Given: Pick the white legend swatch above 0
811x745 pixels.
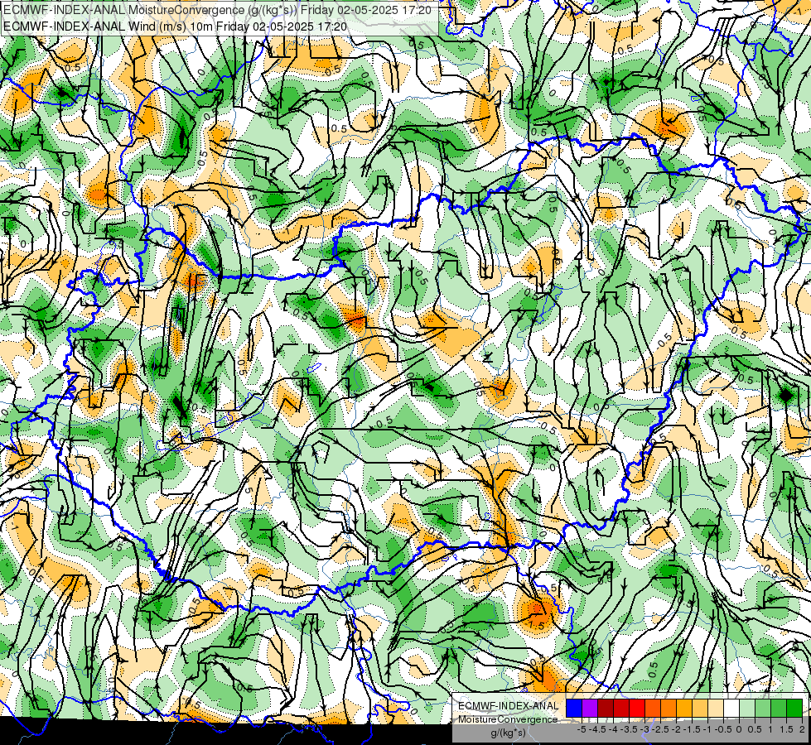Looking at the screenshot, I should point(731,708).
